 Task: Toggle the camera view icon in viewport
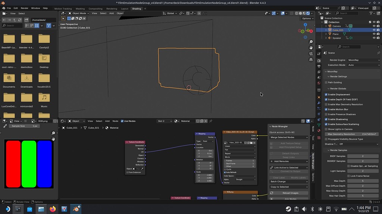point(311,53)
